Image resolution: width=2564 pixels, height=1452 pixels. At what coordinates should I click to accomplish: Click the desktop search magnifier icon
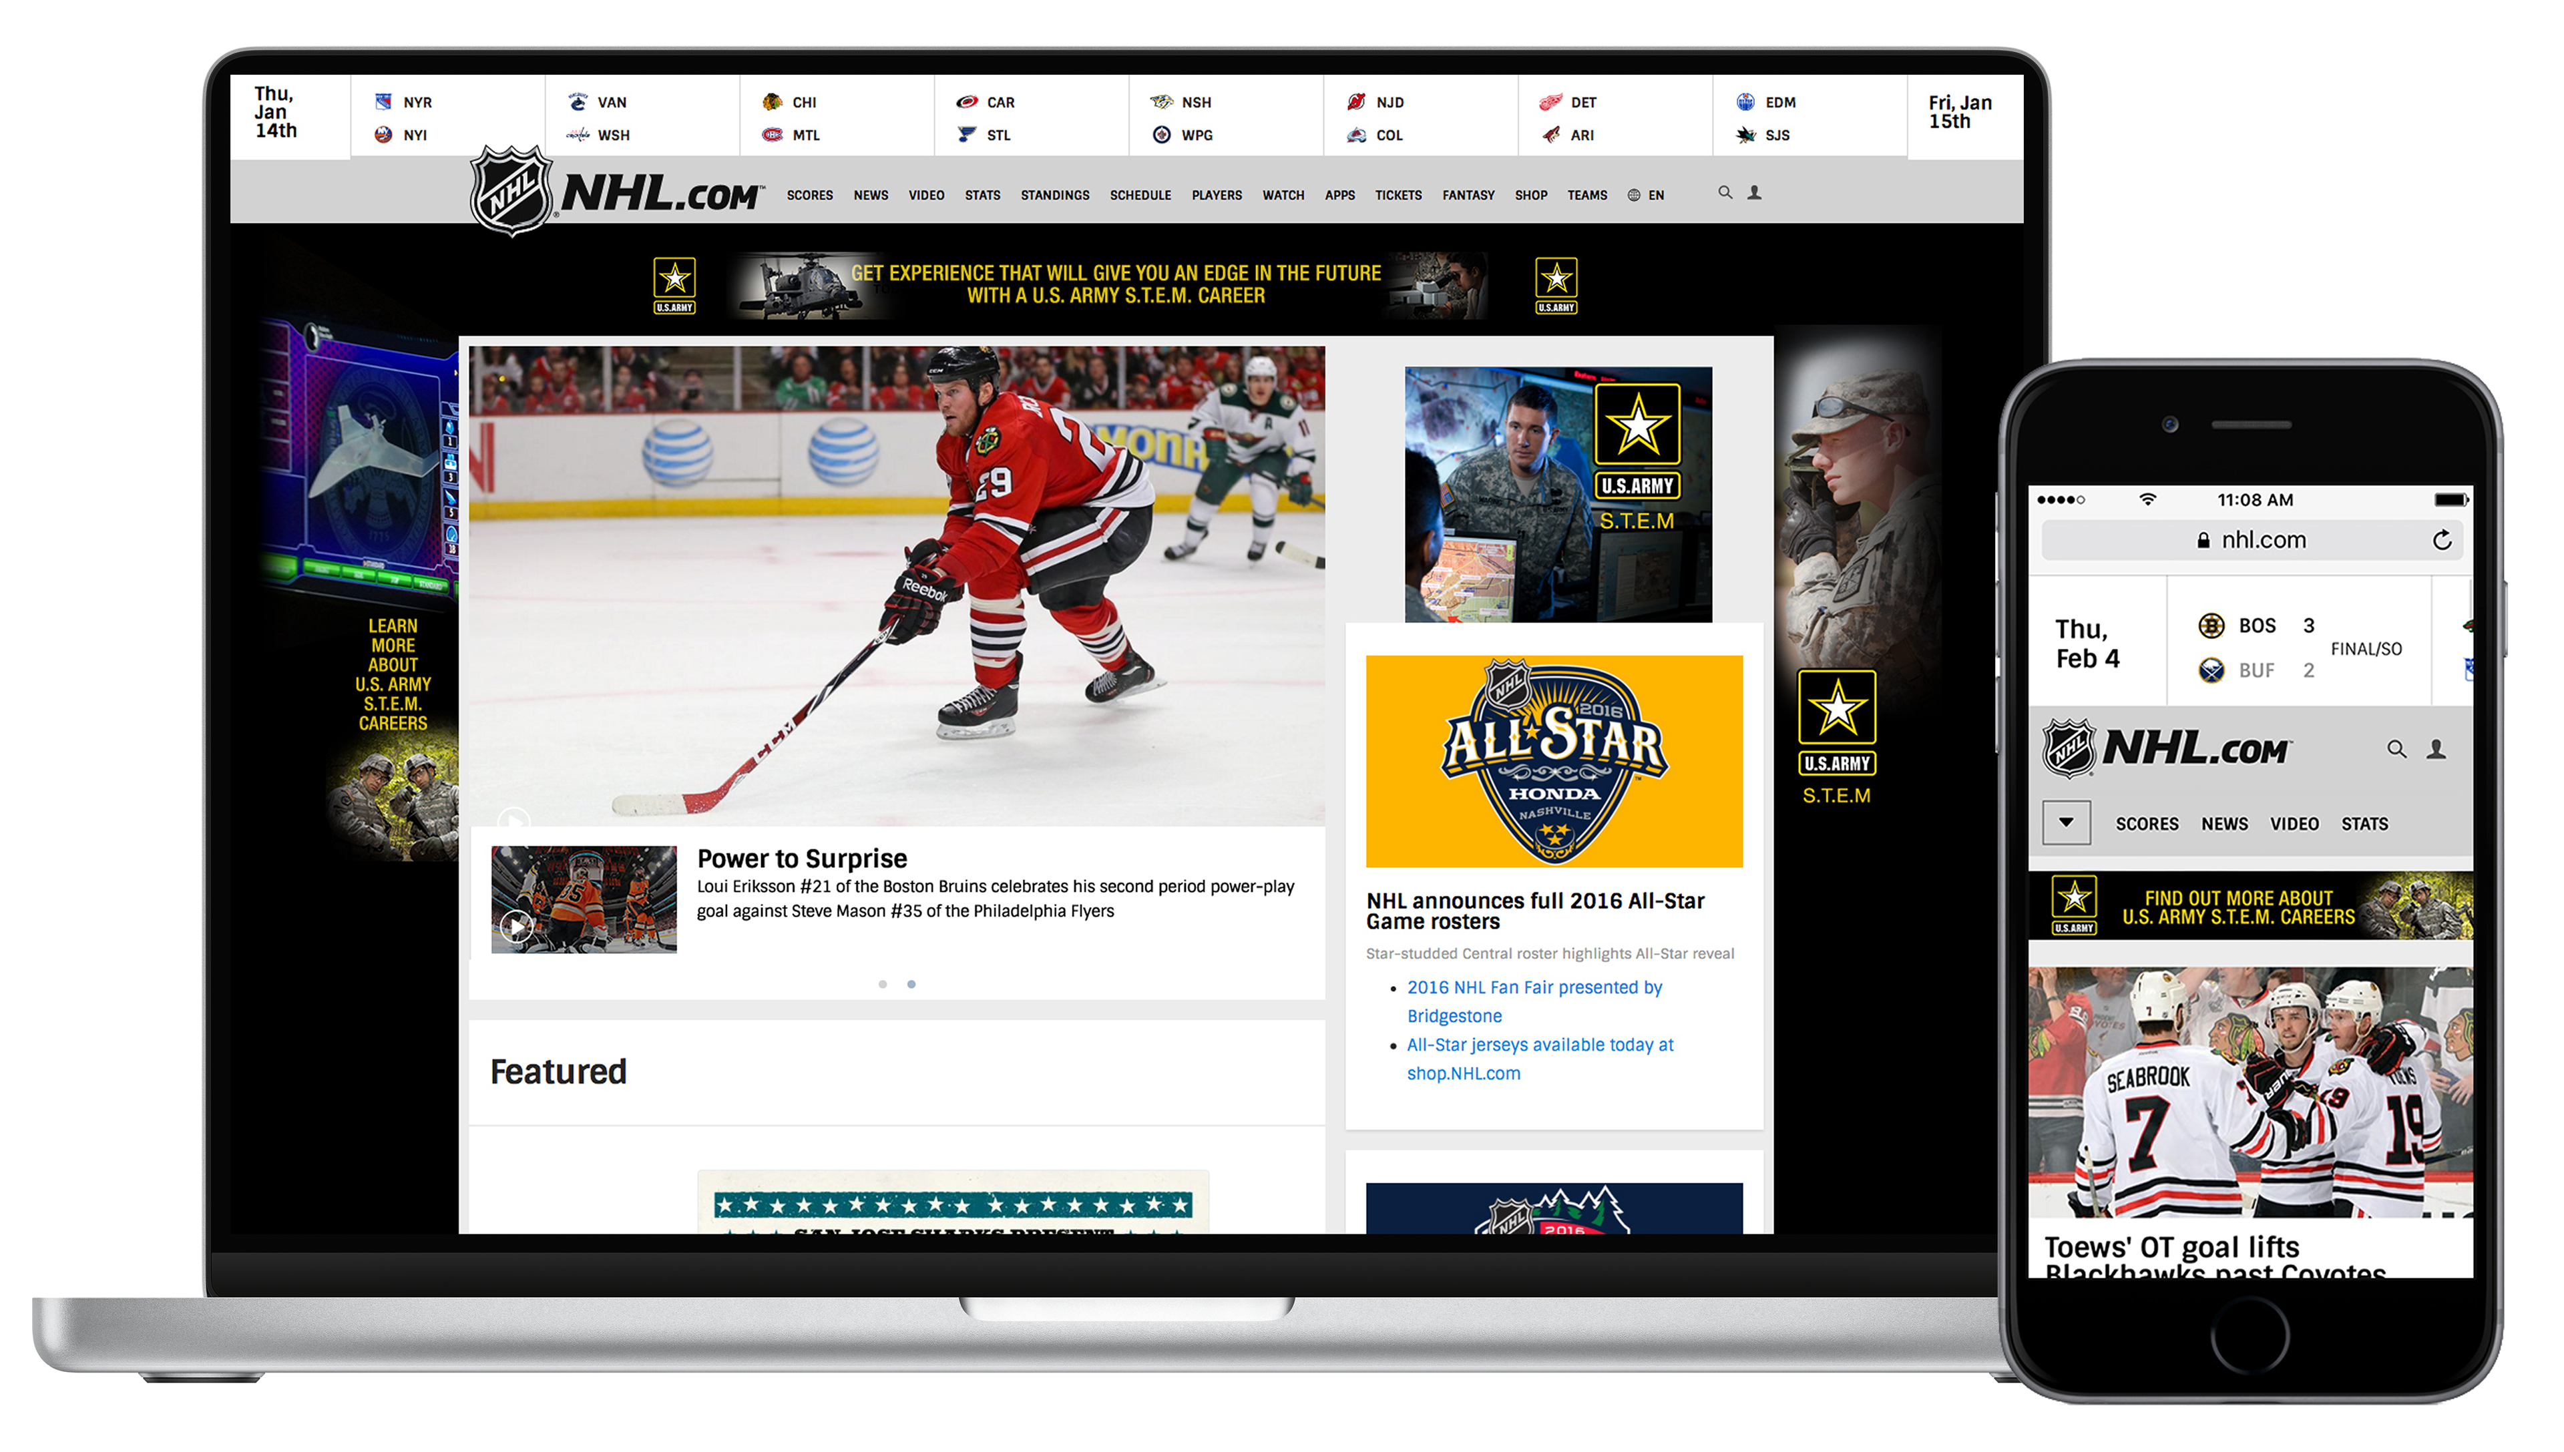click(x=1724, y=192)
